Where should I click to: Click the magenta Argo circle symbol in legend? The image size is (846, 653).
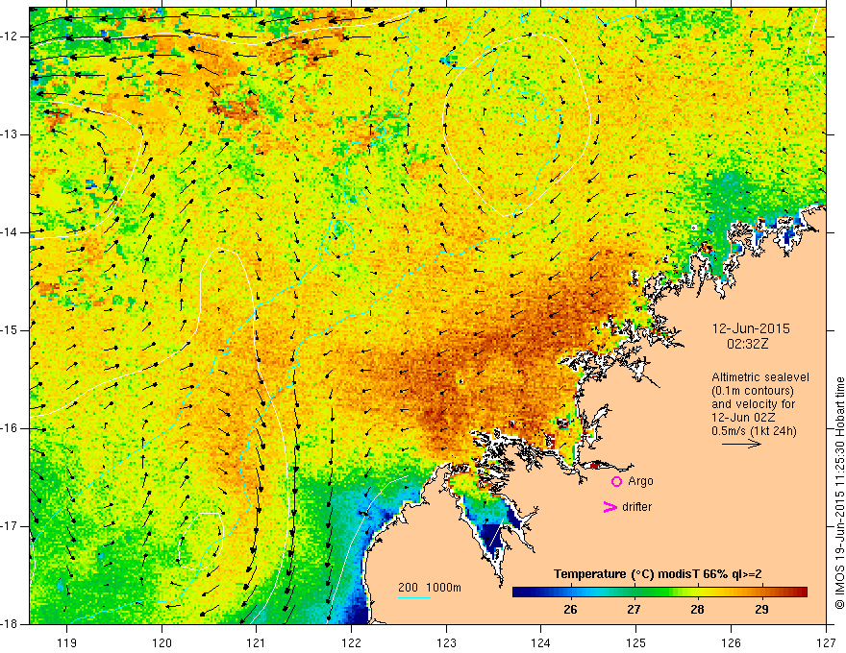[x=616, y=481]
